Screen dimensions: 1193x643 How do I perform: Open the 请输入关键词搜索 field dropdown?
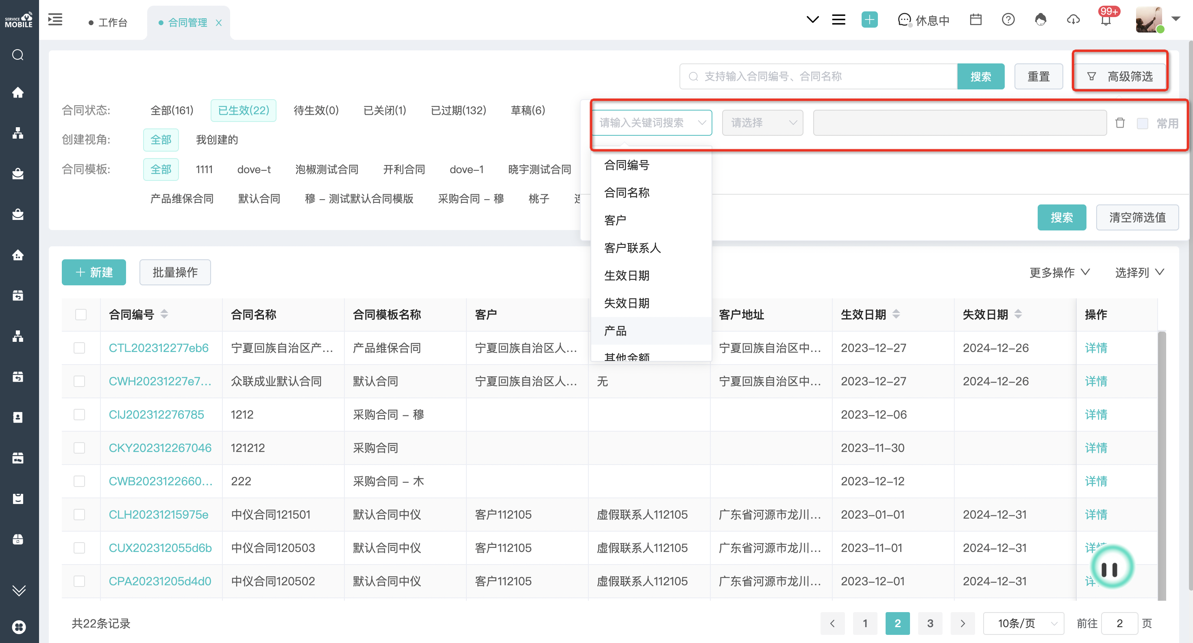pos(652,123)
